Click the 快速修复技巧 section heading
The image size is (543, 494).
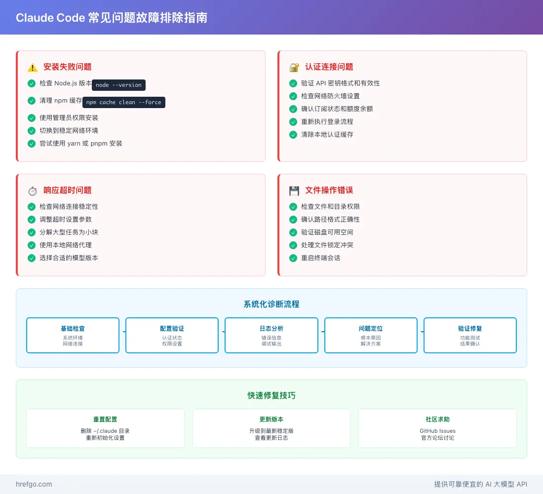pos(271,396)
